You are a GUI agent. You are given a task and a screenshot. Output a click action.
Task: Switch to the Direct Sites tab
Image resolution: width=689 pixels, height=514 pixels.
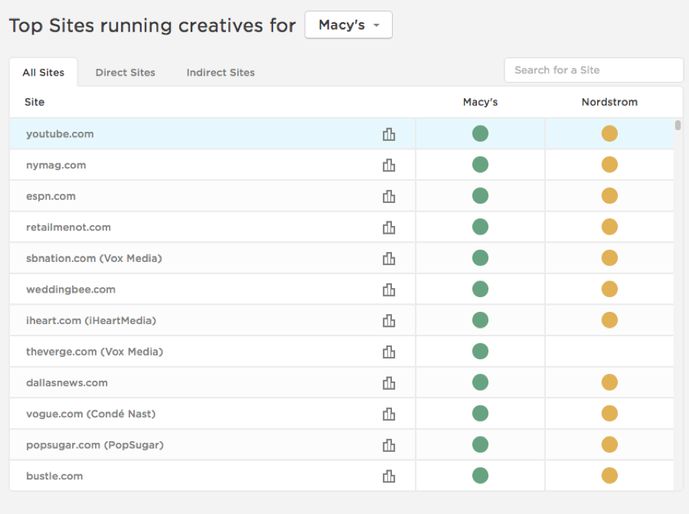126,73
